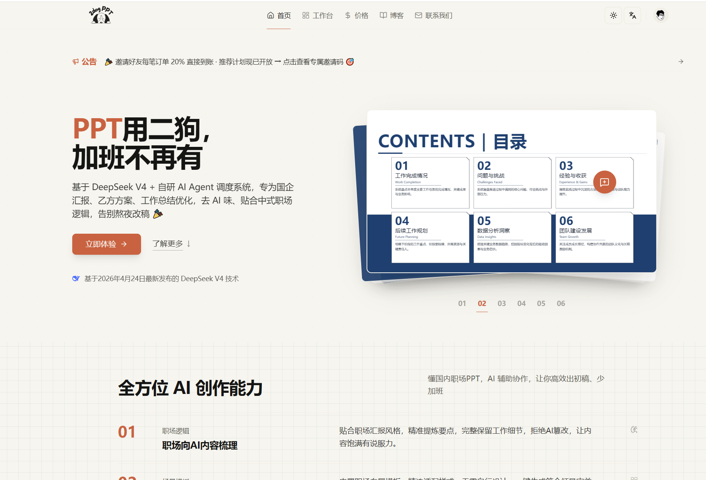The height and width of the screenshot is (480, 706).
Task: Start with the 立即体验 button
Action: (107, 244)
